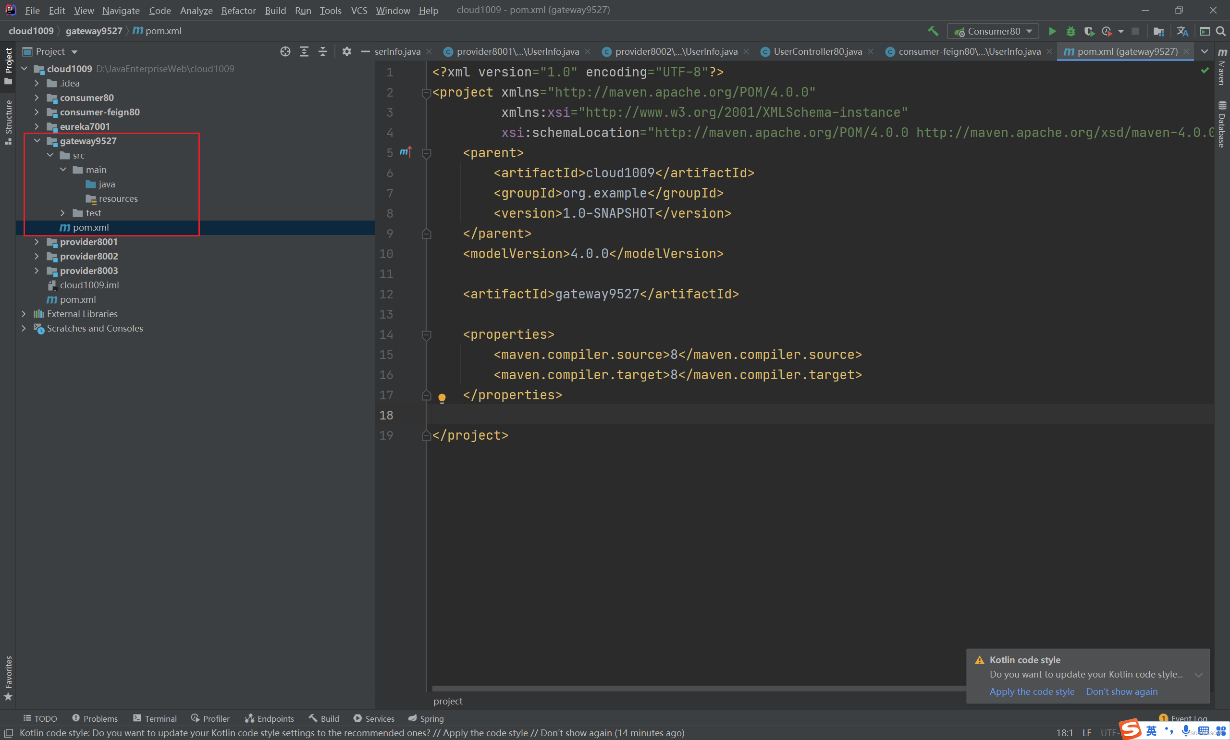Click the Search Everywhere magnifier icon
Image resolution: width=1230 pixels, height=740 pixels.
coord(1220,31)
